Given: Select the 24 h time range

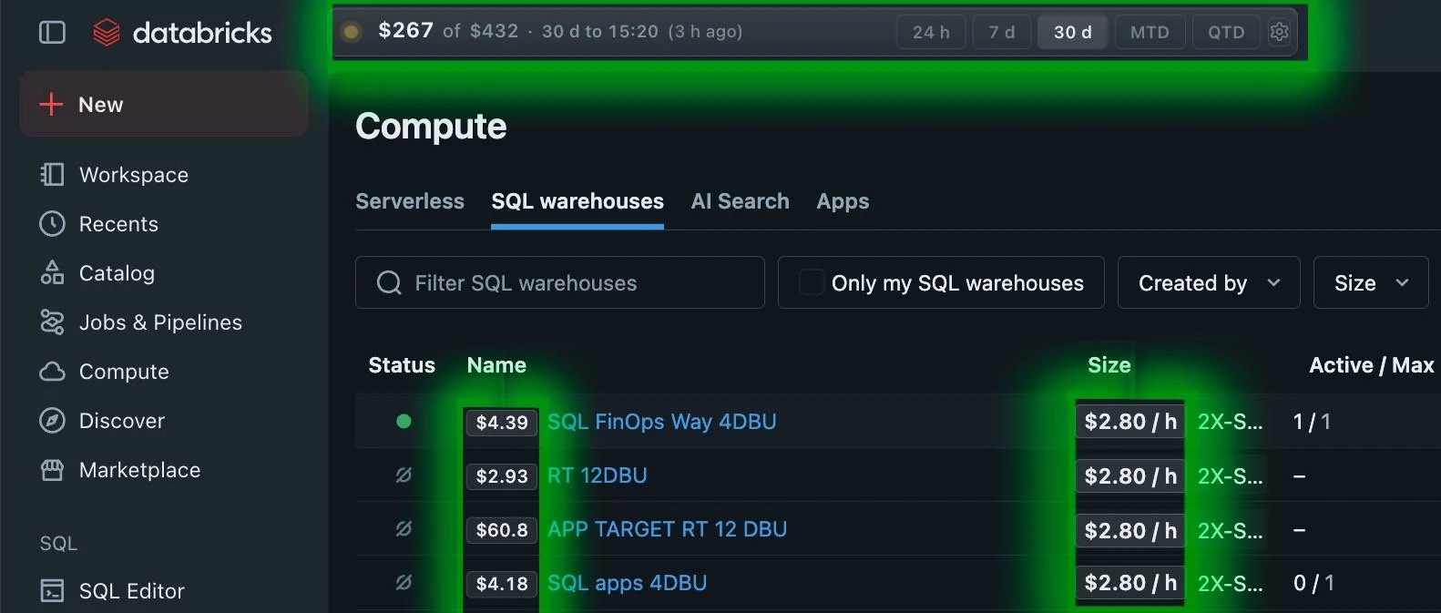Looking at the screenshot, I should coord(931,32).
